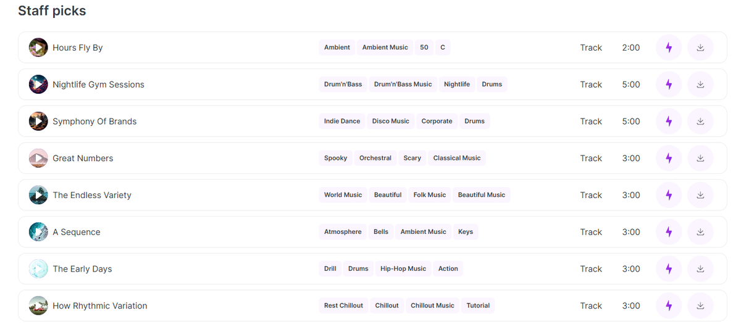Choose the Nightlife tag

pos(457,85)
